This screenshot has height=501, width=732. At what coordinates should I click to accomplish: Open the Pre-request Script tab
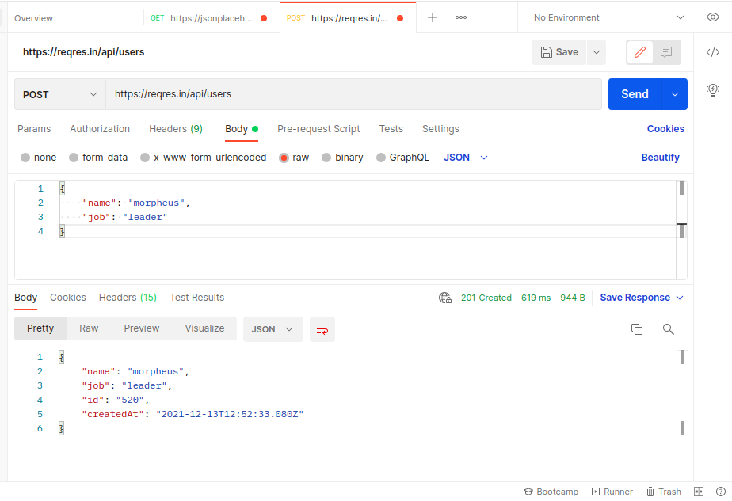(318, 129)
